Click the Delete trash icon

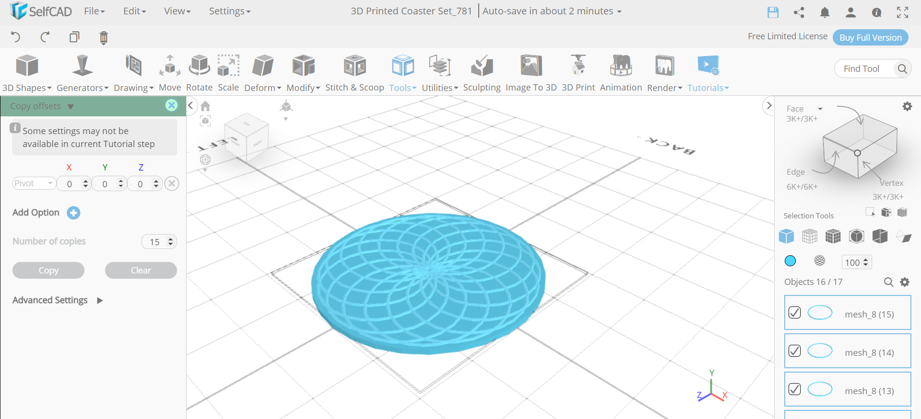tap(104, 37)
